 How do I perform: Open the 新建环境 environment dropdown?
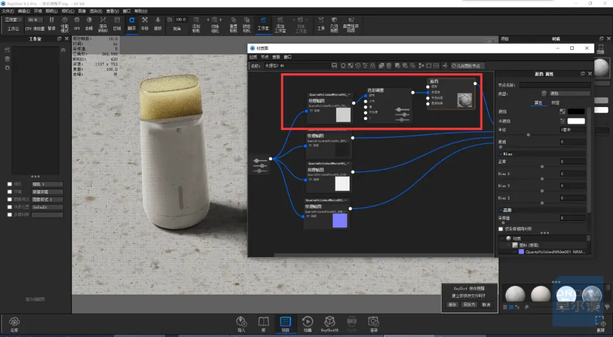pos(47,192)
